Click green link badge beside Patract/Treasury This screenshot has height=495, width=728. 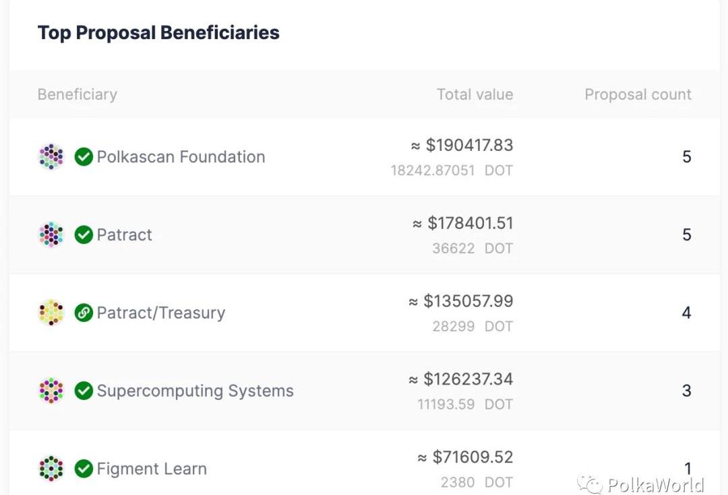[84, 312]
